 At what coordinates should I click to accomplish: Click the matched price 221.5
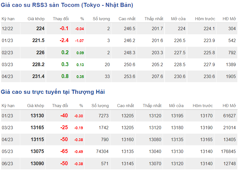[38, 41]
